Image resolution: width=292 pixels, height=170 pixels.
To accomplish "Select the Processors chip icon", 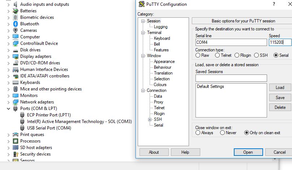I will point(16,141).
